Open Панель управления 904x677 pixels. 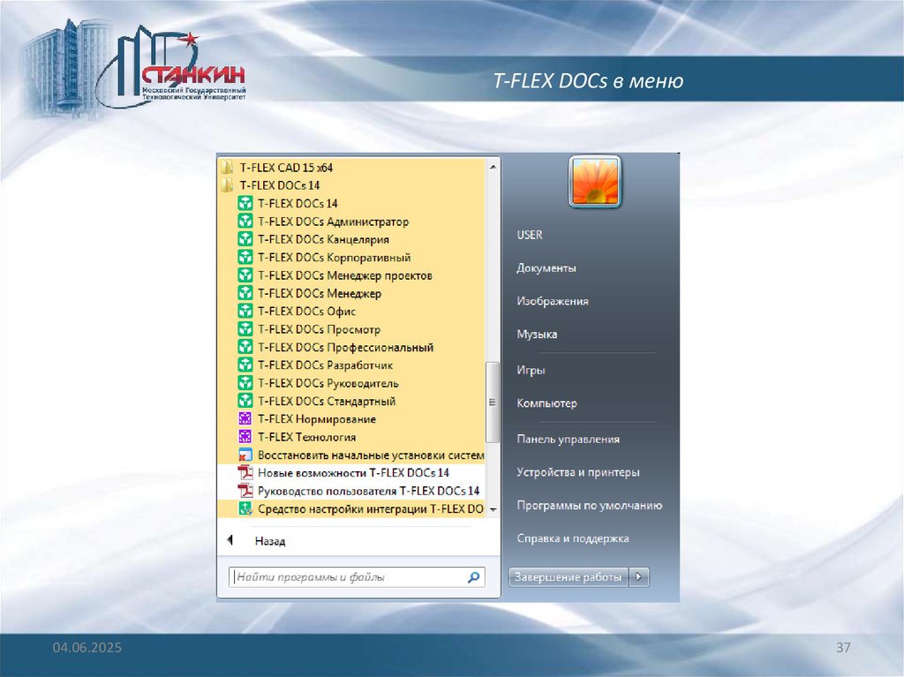[568, 439]
